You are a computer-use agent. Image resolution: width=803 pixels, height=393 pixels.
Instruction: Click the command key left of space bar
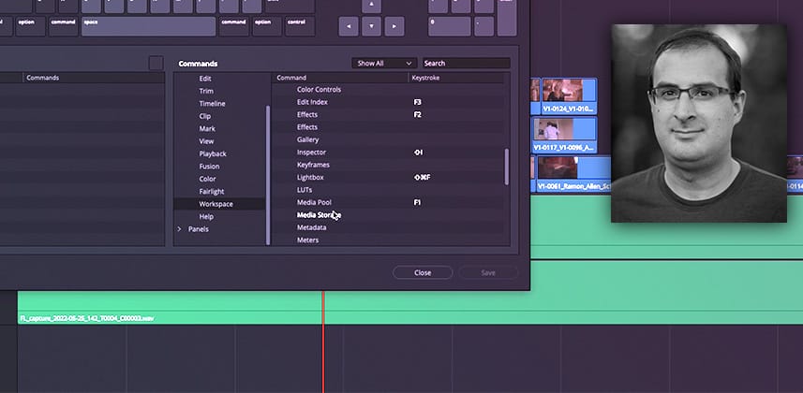point(63,26)
